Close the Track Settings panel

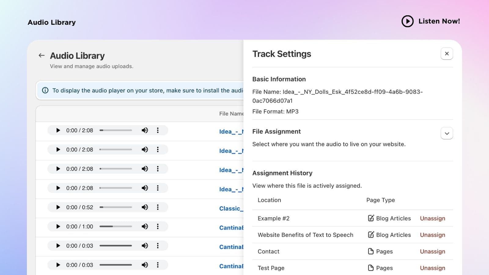[x=447, y=54]
